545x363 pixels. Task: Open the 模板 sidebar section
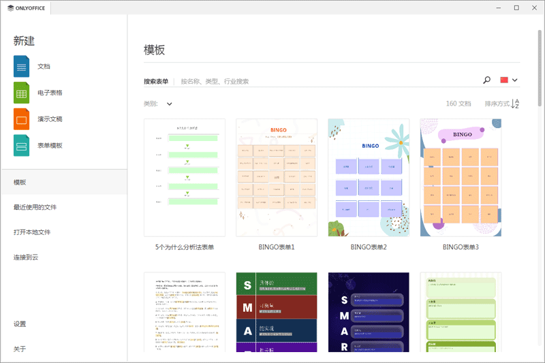(x=20, y=183)
